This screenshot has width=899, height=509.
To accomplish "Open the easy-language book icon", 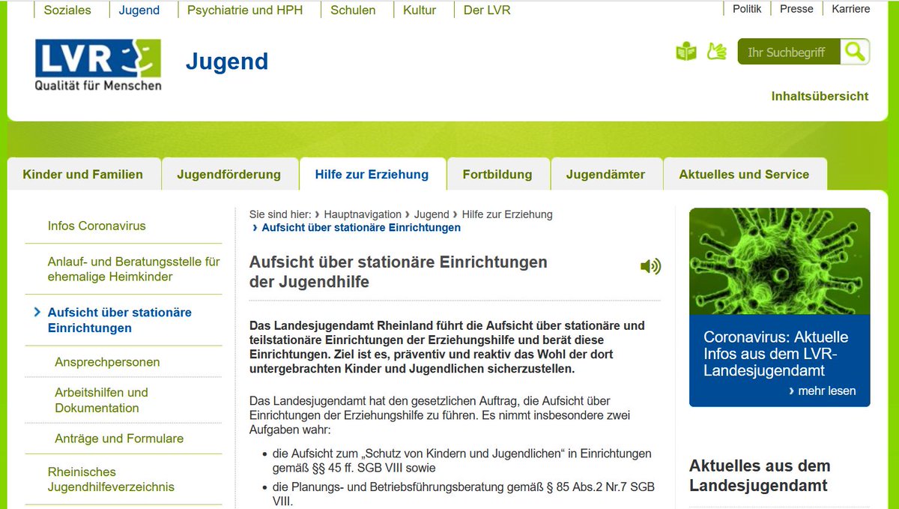I will [x=686, y=52].
